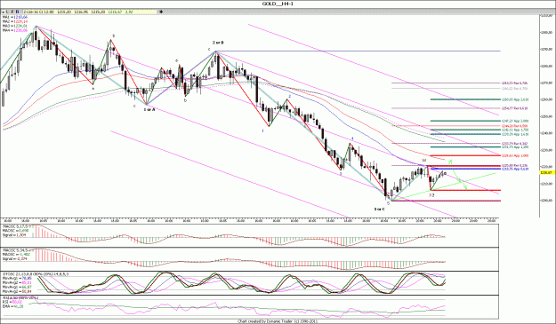
Task: Click the "3 or C" wave label
Action: click(379, 209)
